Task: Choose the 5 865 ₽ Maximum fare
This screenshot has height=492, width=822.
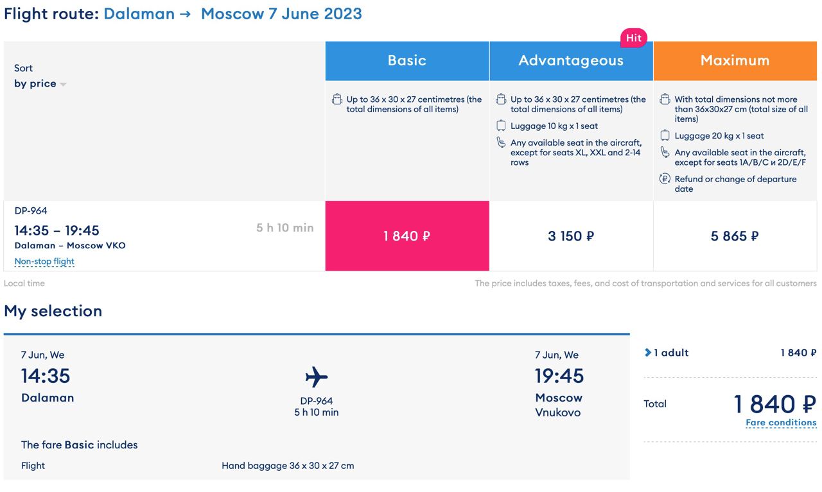Action: 735,236
